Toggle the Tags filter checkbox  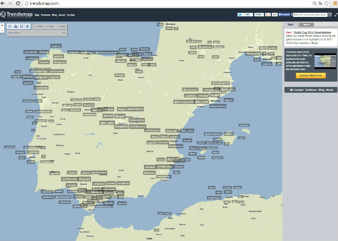pyautogui.click(x=47, y=26)
